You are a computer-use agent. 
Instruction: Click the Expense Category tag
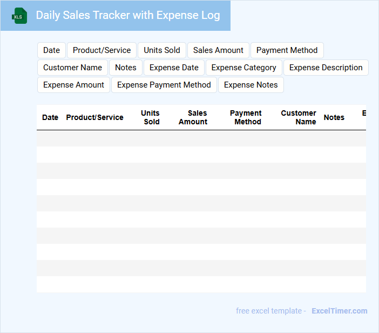tap(244, 68)
